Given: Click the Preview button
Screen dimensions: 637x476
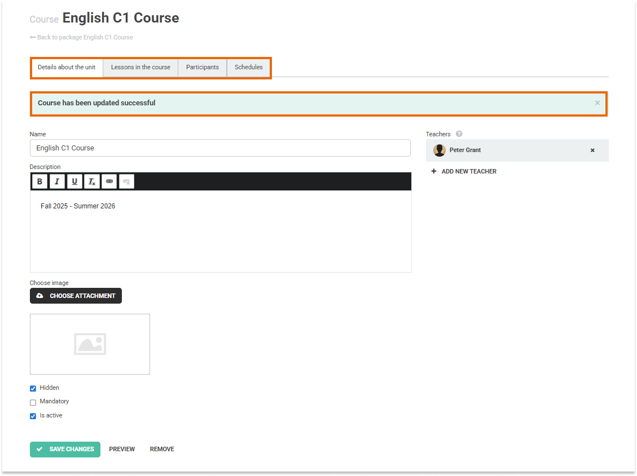Looking at the screenshot, I should 122,449.
